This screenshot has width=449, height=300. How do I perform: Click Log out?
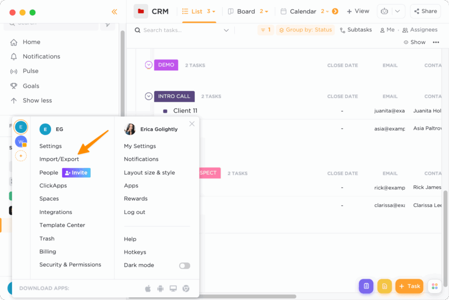134,212
